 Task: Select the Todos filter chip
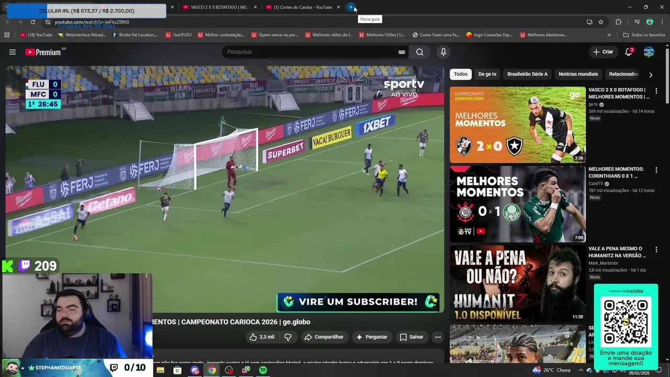(x=461, y=74)
